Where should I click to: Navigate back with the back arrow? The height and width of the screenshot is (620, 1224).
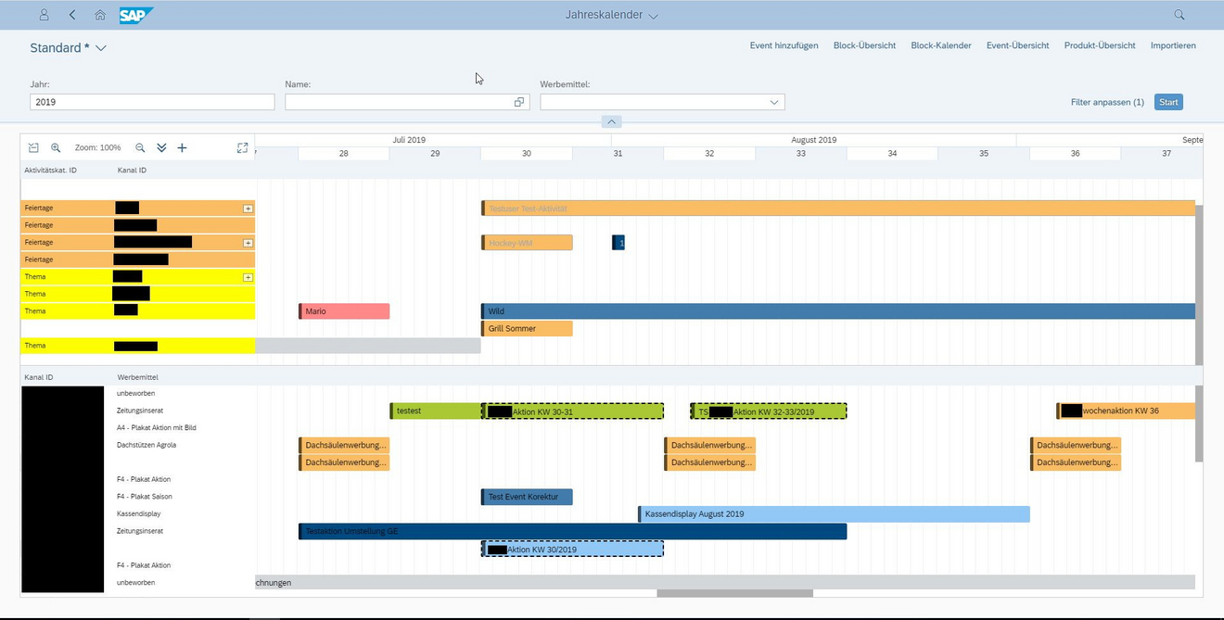(x=72, y=15)
